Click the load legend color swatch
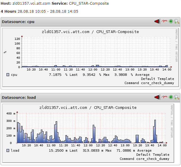 [8, 150]
